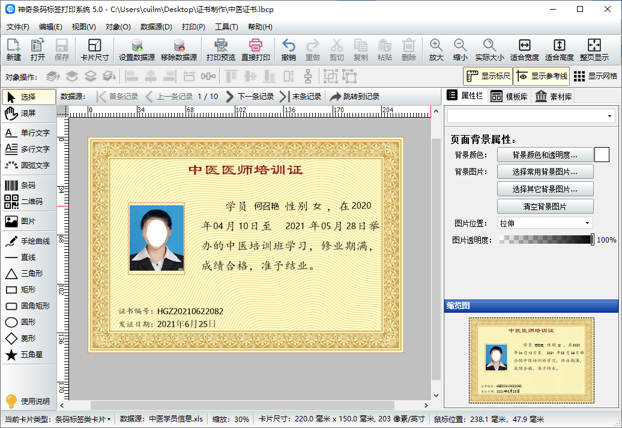
Task: Toggle the 显示标尺 ruler display
Action: 488,76
